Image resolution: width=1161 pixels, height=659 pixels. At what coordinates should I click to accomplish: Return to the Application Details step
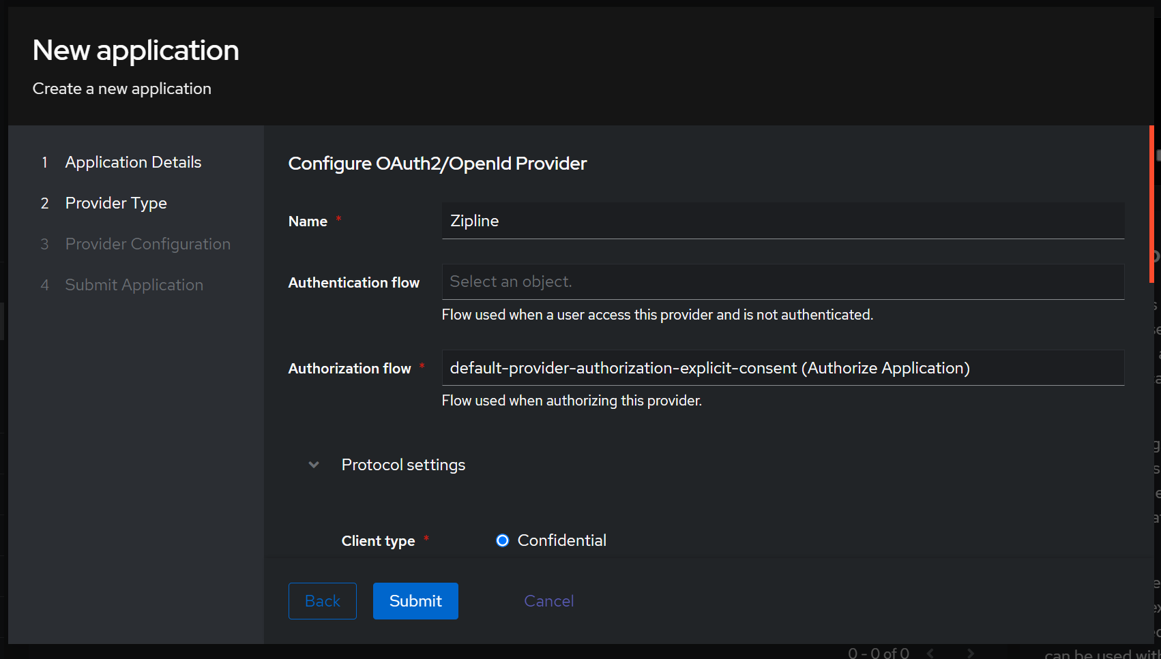[x=133, y=162]
